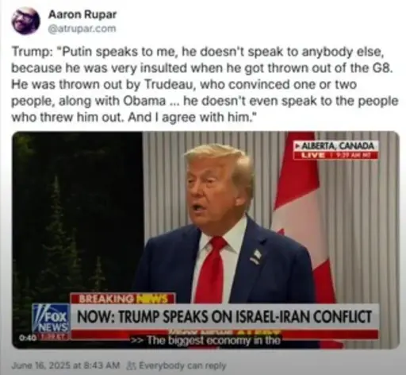Image resolution: width=406 pixels, height=375 pixels.
Task: Click the Fox News logo in video
Action: pyautogui.click(x=51, y=318)
